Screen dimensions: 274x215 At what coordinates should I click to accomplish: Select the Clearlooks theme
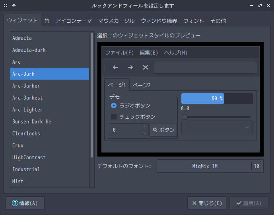click(50, 133)
